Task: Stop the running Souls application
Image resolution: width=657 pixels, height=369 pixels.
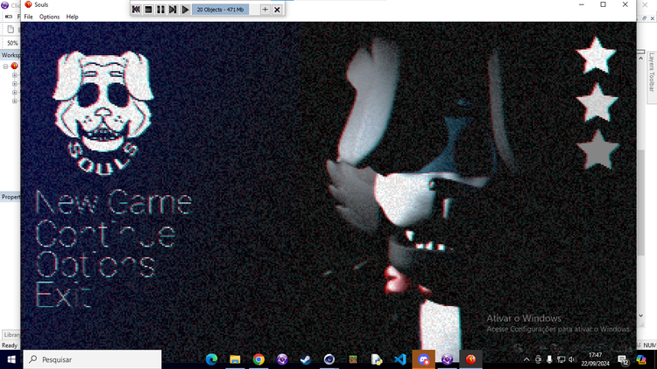Action: pyautogui.click(x=148, y=10)
